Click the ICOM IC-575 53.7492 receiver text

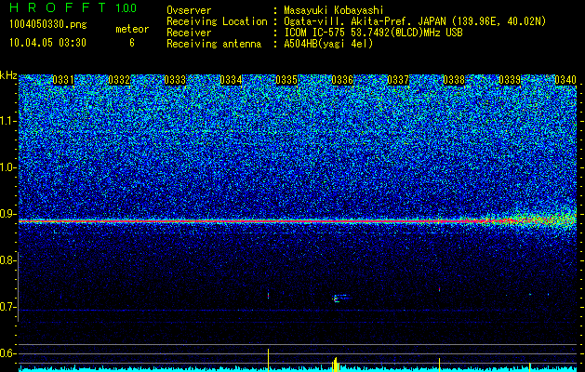click(x=373, y=33)
